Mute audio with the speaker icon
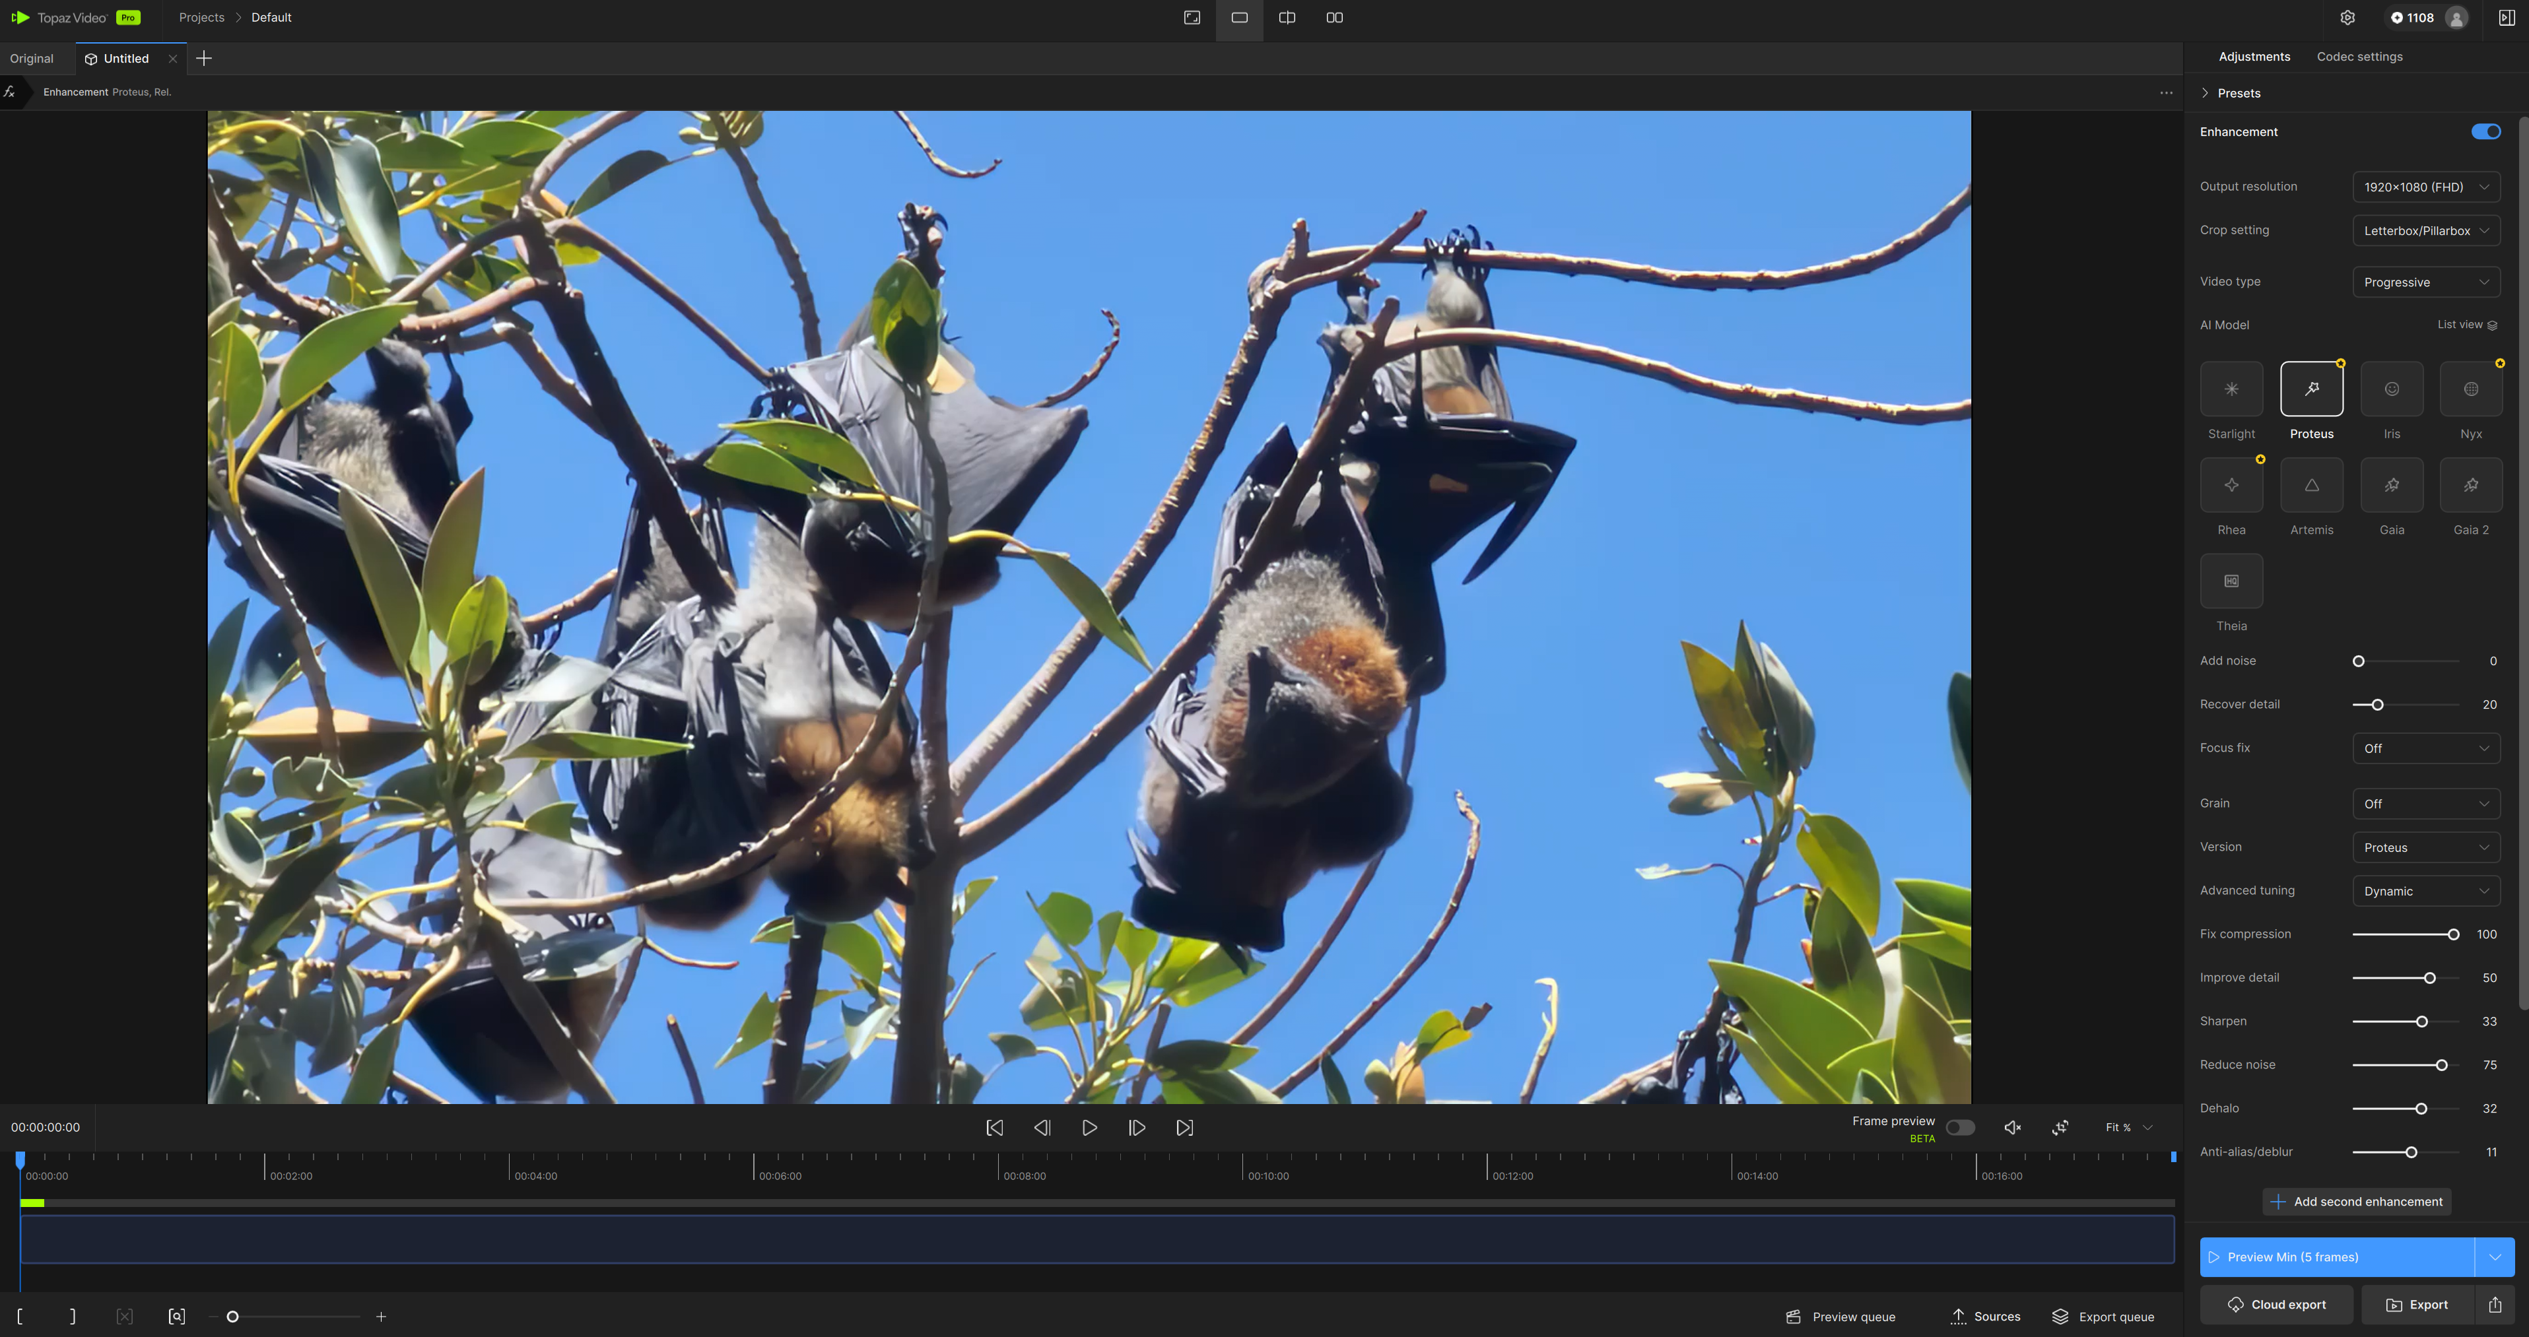The image size is (2529, 1337). 2011,1127
